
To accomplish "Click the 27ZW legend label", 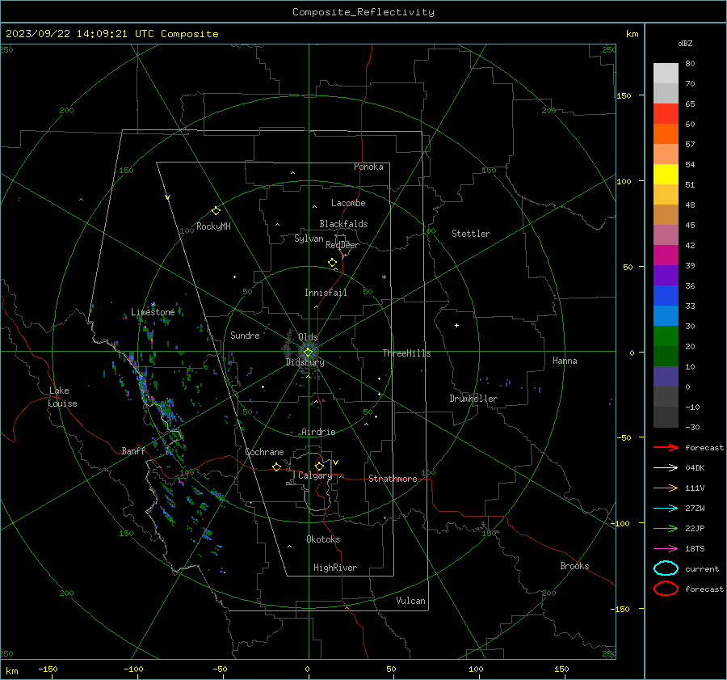I will (695, 509).
